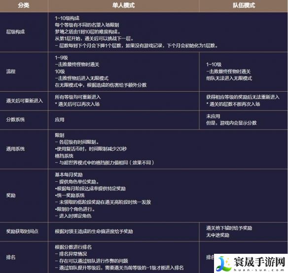Click the line 未领取的低阶段奖励在通关高阶段时统一发放
Viewport: 288px width, 273px height.
[103, 202]
